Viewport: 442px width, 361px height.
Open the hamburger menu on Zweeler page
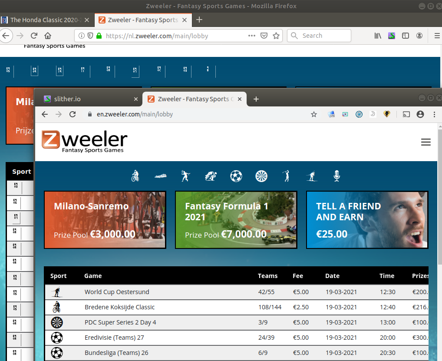pyautogui.click(x=426, y=142)
